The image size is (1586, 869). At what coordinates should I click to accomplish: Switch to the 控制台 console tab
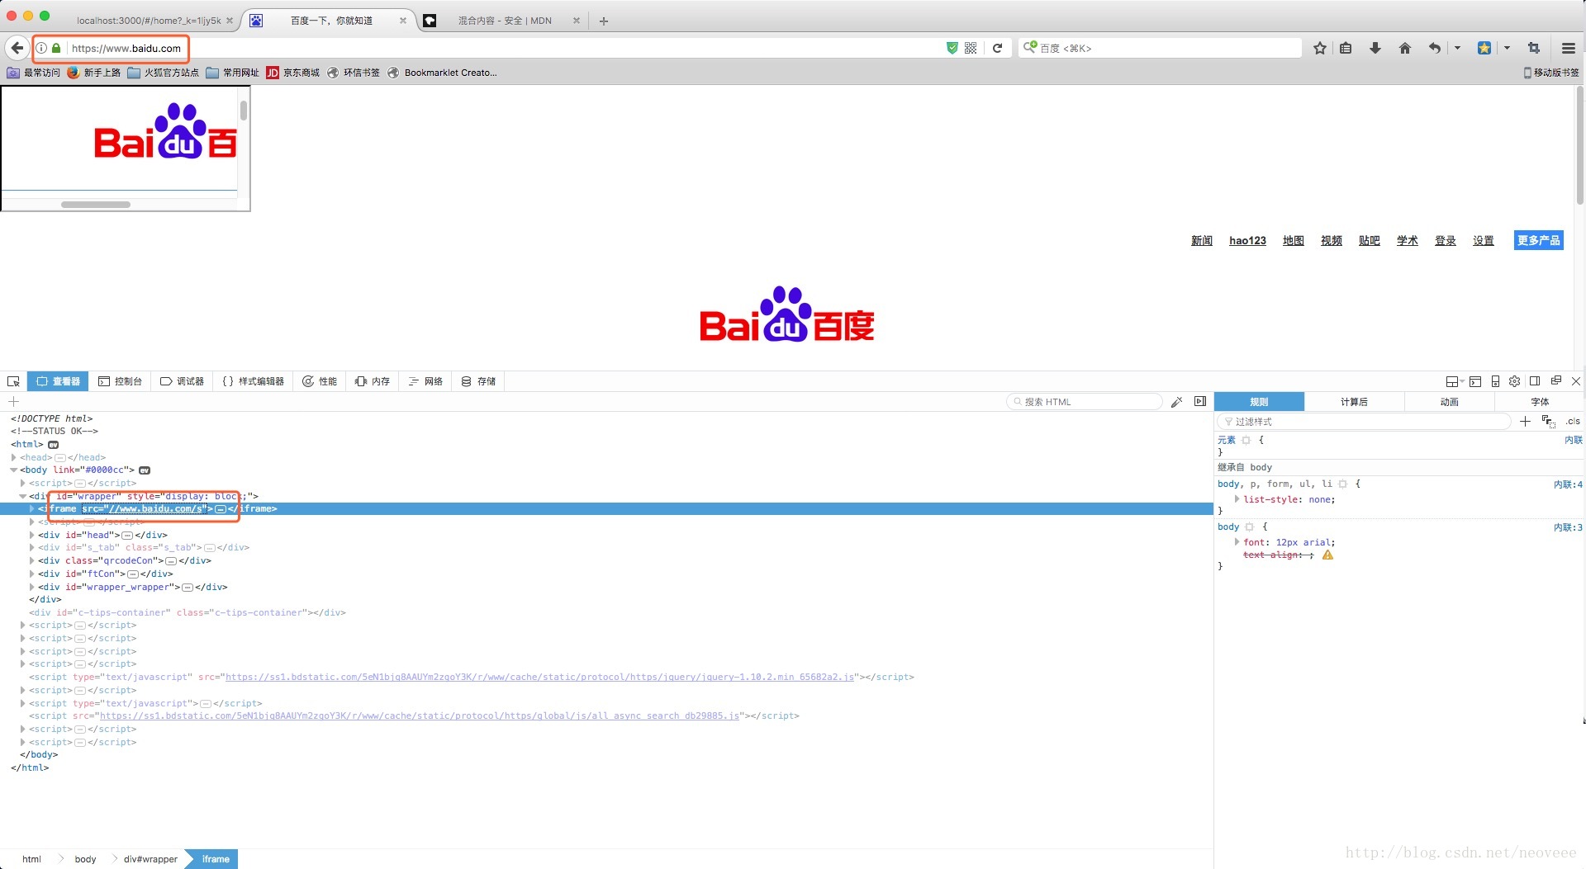(120, 381)
